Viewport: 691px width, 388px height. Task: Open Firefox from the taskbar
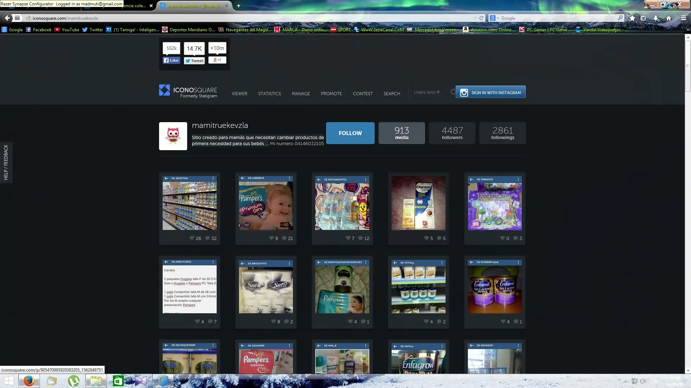(x=29, y=381)
